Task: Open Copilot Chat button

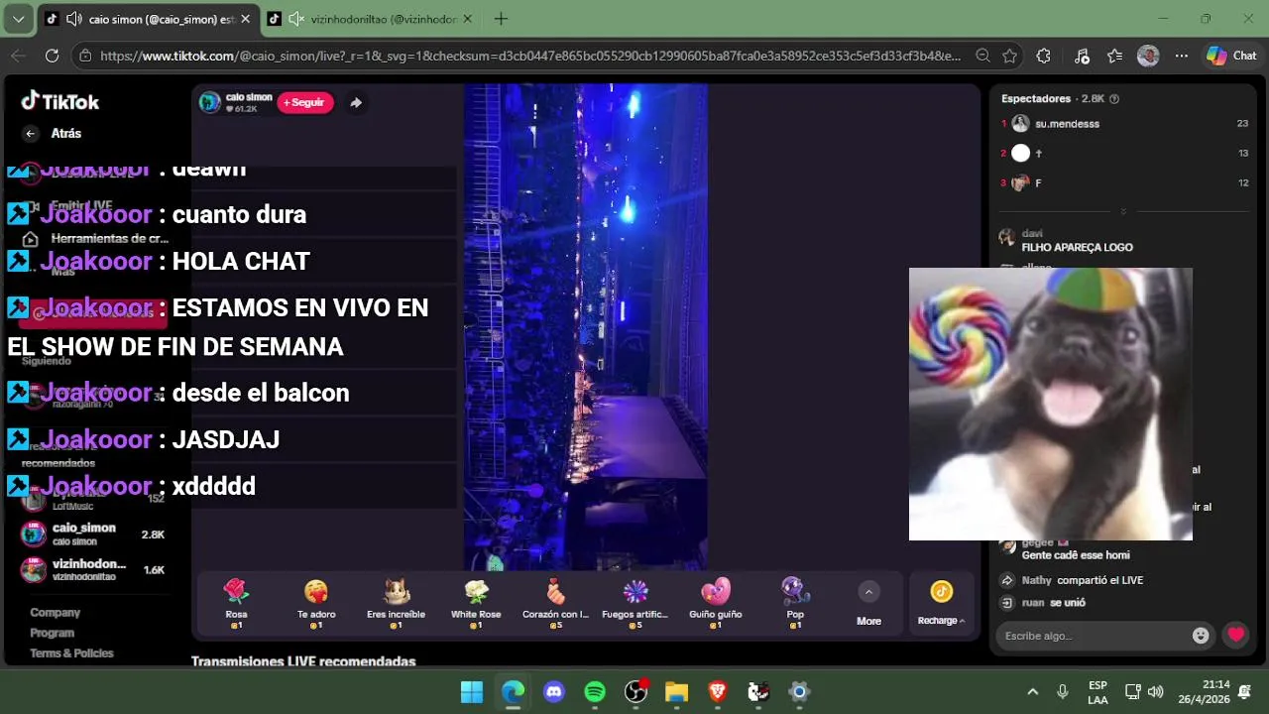Action: click(1231, 57)
